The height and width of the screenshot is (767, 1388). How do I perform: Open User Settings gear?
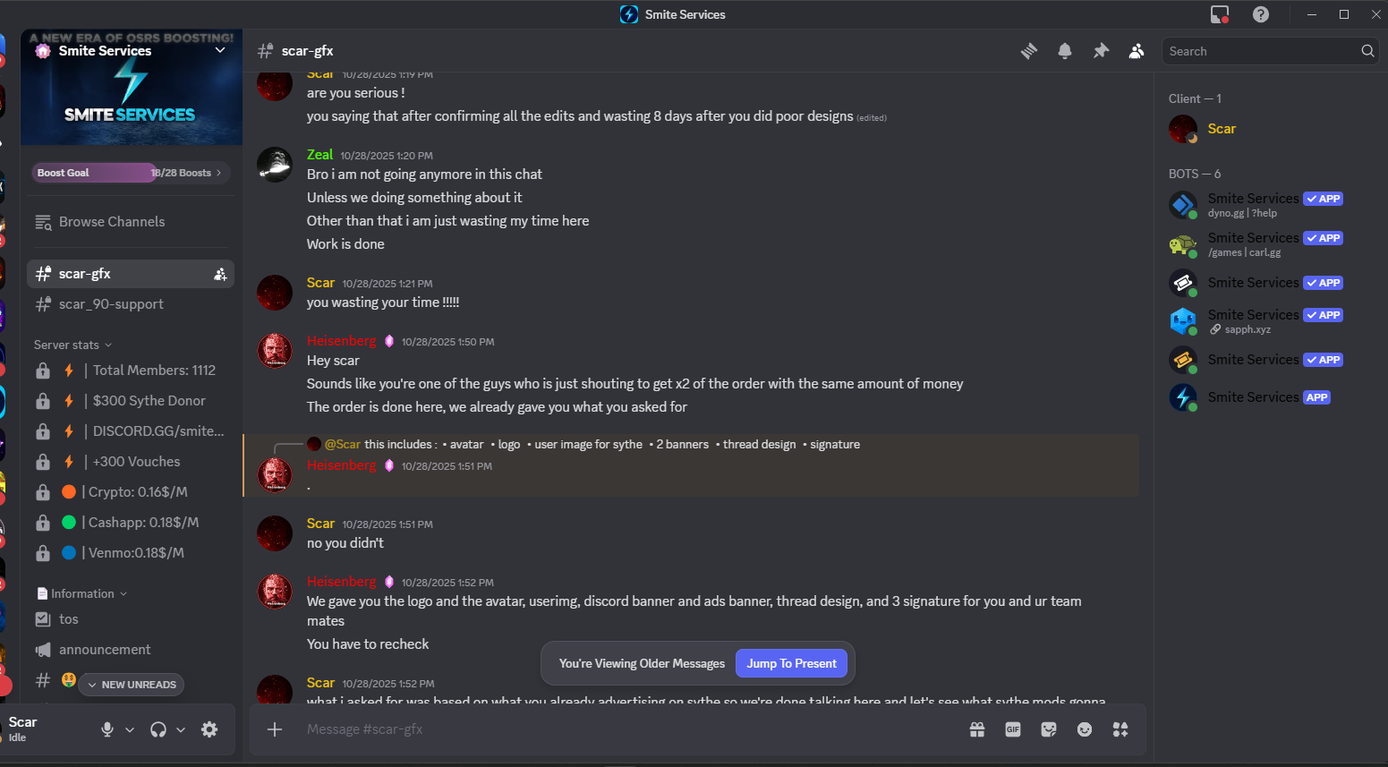pyautogui.click(x=209, y=729)
